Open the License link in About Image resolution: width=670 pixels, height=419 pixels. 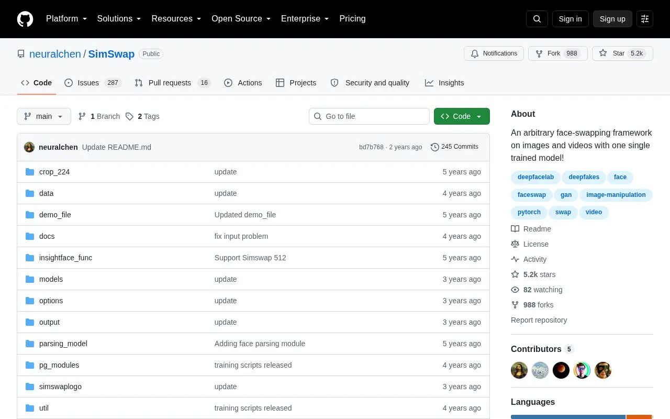(x=530, y=244)
